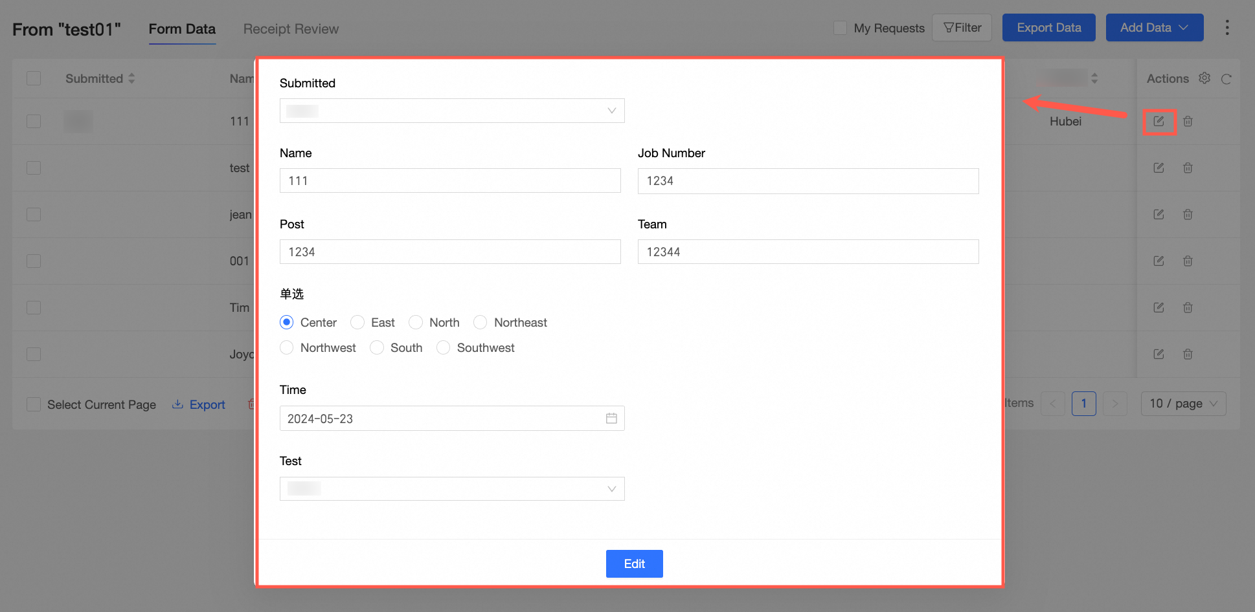
Task: Focus the Post input field
Action: (x=450, y=252)
